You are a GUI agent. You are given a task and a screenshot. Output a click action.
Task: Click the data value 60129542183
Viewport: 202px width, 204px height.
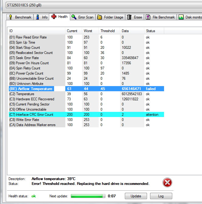(132, 94)
